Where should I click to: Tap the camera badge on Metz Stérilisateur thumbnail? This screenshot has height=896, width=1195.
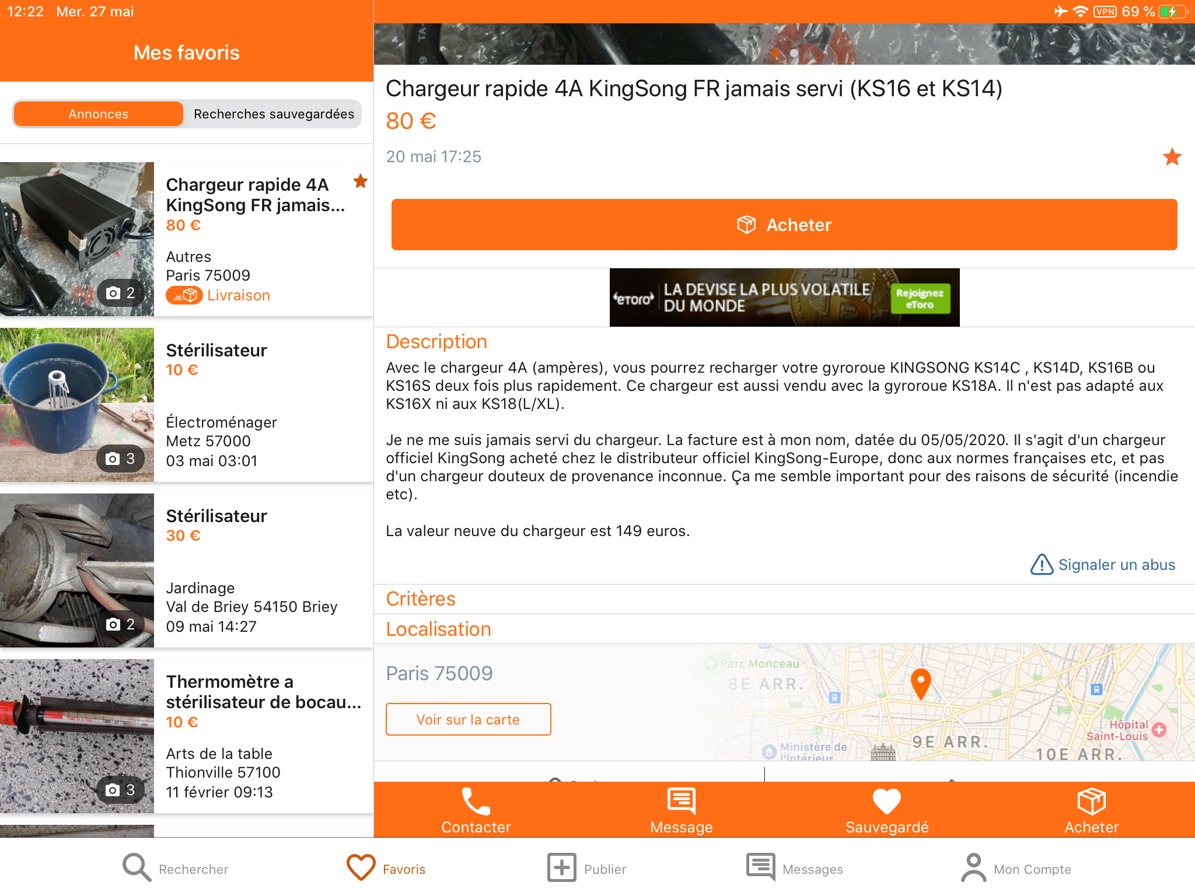point(121,459)
